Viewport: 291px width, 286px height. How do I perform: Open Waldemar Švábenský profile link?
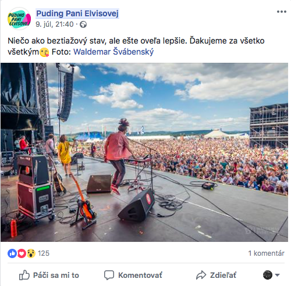tap(113, 52)
